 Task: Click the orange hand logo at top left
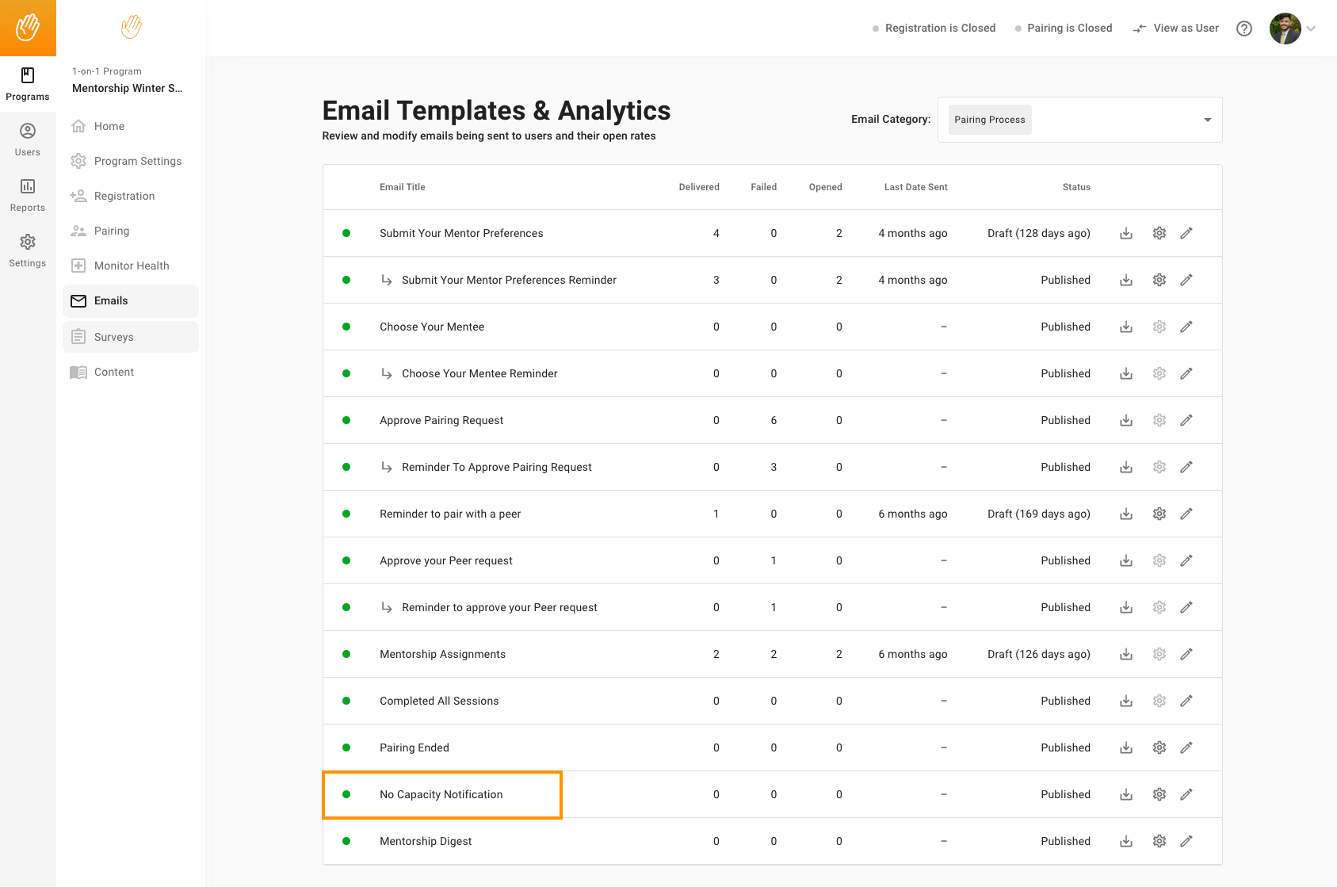[28, 28]
